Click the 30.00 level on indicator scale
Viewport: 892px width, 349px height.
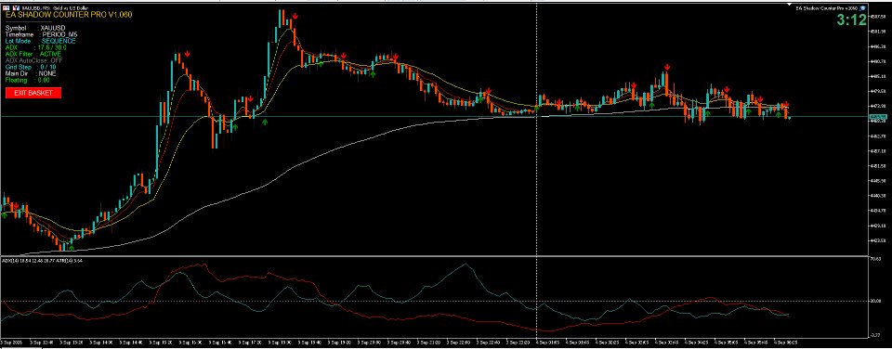[x=876, y=301]
